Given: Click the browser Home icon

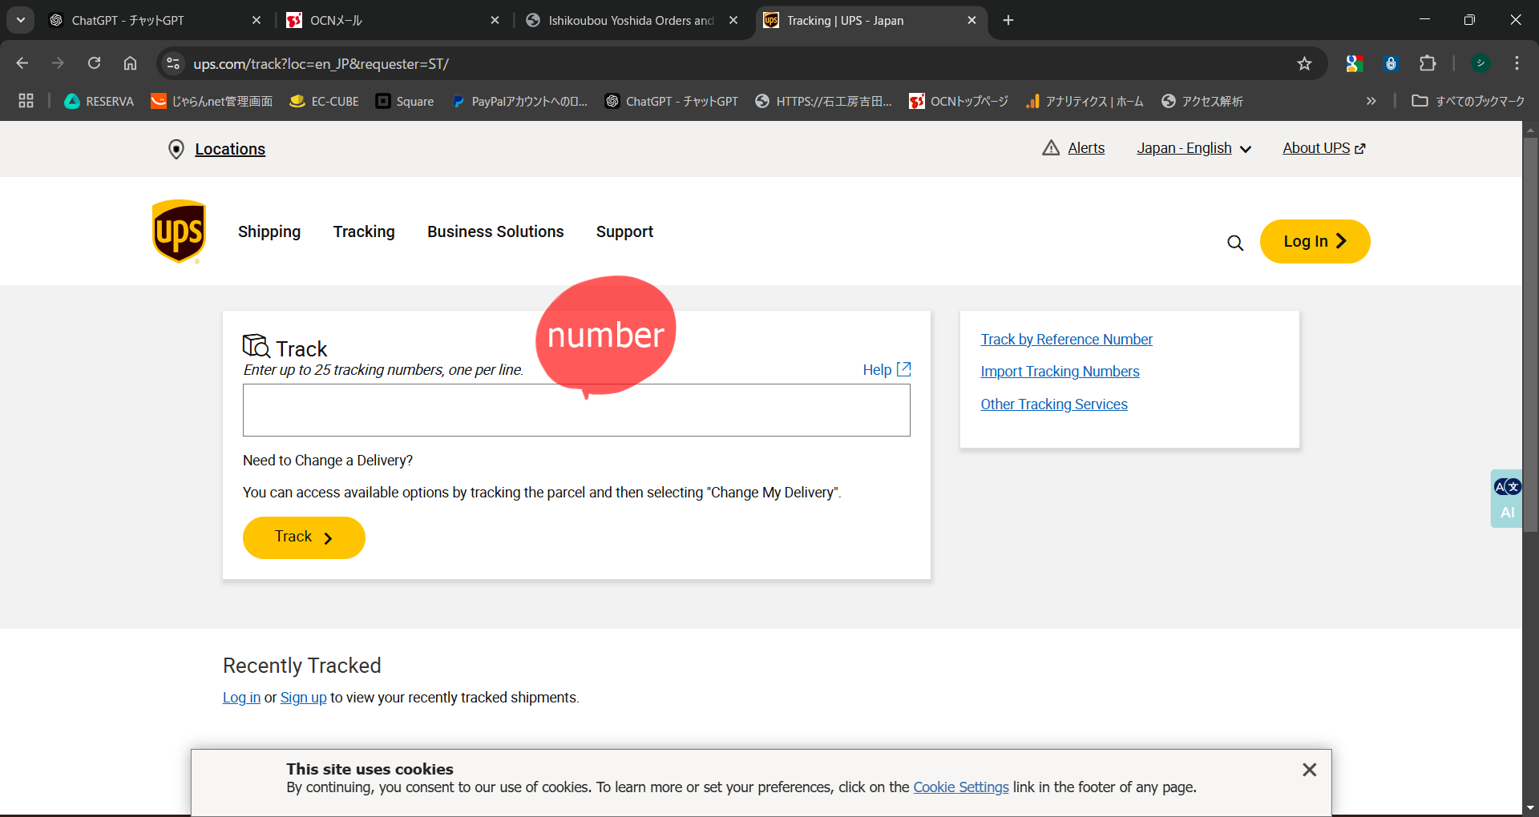Looking at the screenshot, I should click(130, 63).
